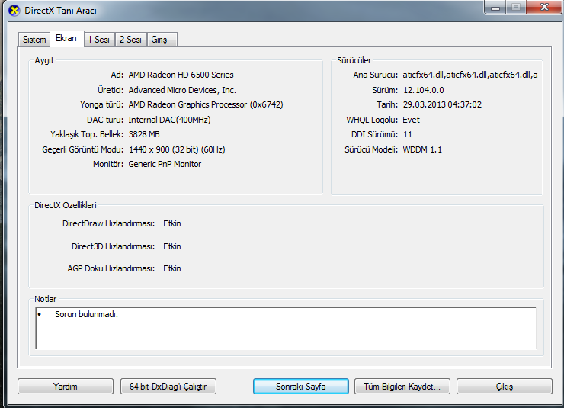Click the 'AMD Radeon HD 6500 Series' value
Image resolution: width=564 pixels, height=408 pixels.
pos(181,75)
